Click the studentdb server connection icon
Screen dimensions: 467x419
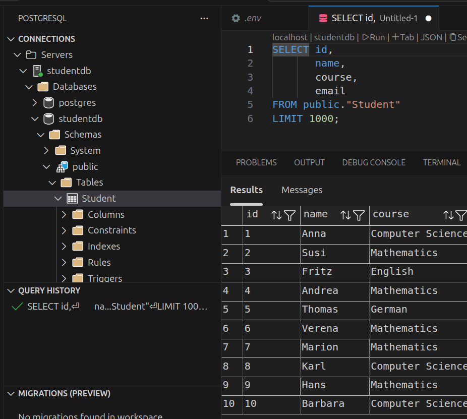(x=38, y=71)
